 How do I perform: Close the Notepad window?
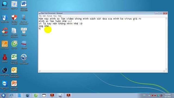click(165, 13)
